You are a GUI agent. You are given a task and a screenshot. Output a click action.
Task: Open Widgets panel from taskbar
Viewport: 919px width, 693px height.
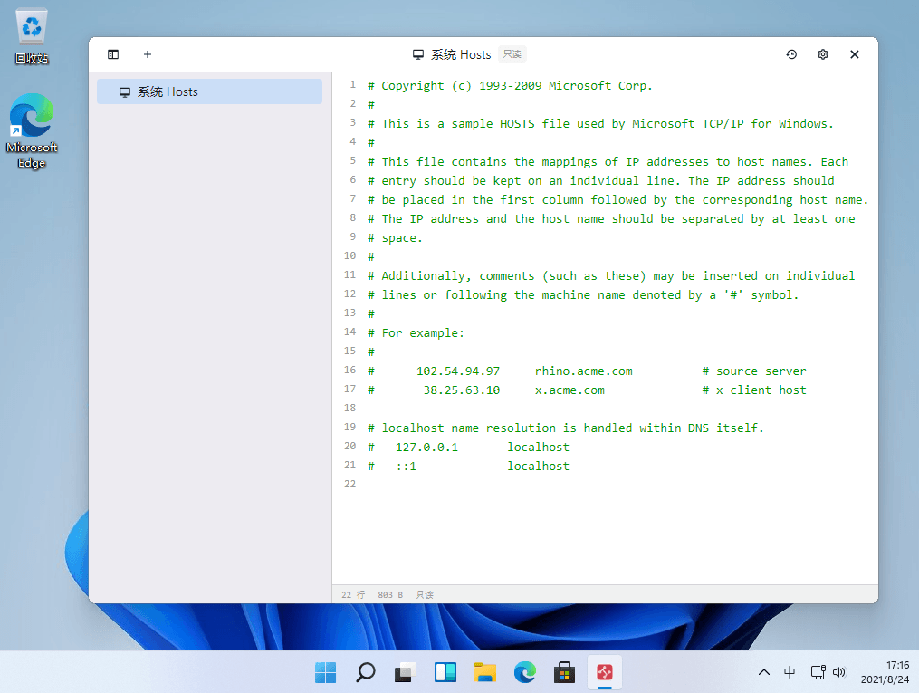point(445,672)
